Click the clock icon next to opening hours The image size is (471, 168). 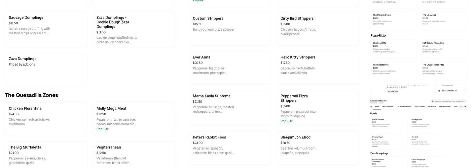pos(439,91)
